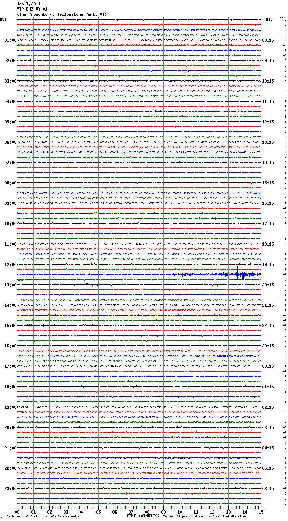Click minute tick label 00 on bottom axis
The height and width of the screenshot is (521, 288).
click(x=17, y=512)
